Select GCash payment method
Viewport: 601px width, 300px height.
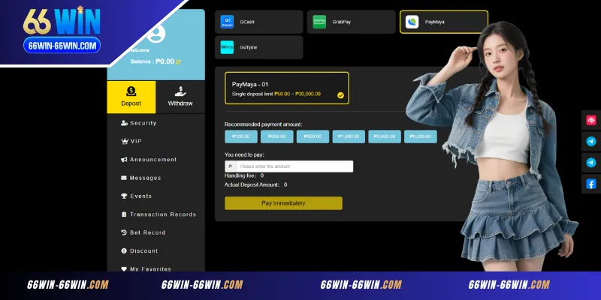coord(258,22)
